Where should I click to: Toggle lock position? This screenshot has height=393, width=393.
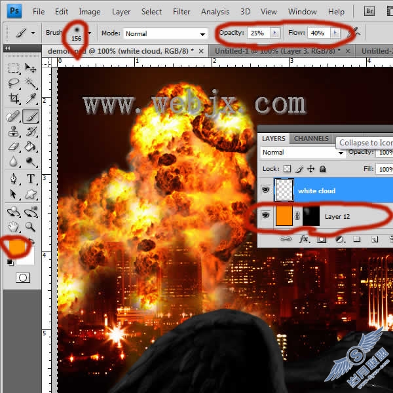(x=310, y=169)
